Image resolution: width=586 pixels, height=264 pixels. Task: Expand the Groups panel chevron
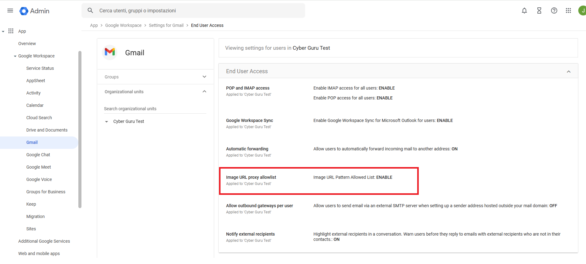pyautogui.click(x=204, y=77)
